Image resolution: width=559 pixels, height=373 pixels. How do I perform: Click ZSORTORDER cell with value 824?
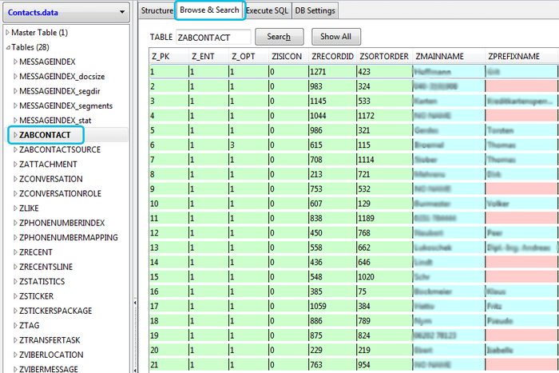point(385,335)
